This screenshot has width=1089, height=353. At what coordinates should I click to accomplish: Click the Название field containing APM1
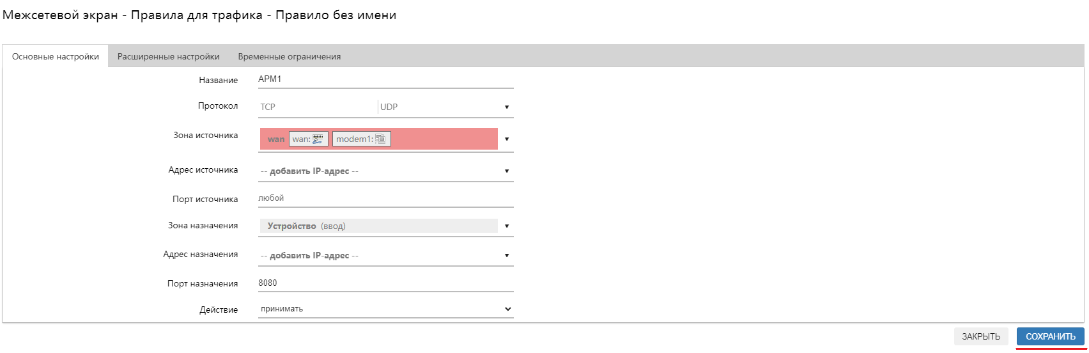tap(385, 79)
